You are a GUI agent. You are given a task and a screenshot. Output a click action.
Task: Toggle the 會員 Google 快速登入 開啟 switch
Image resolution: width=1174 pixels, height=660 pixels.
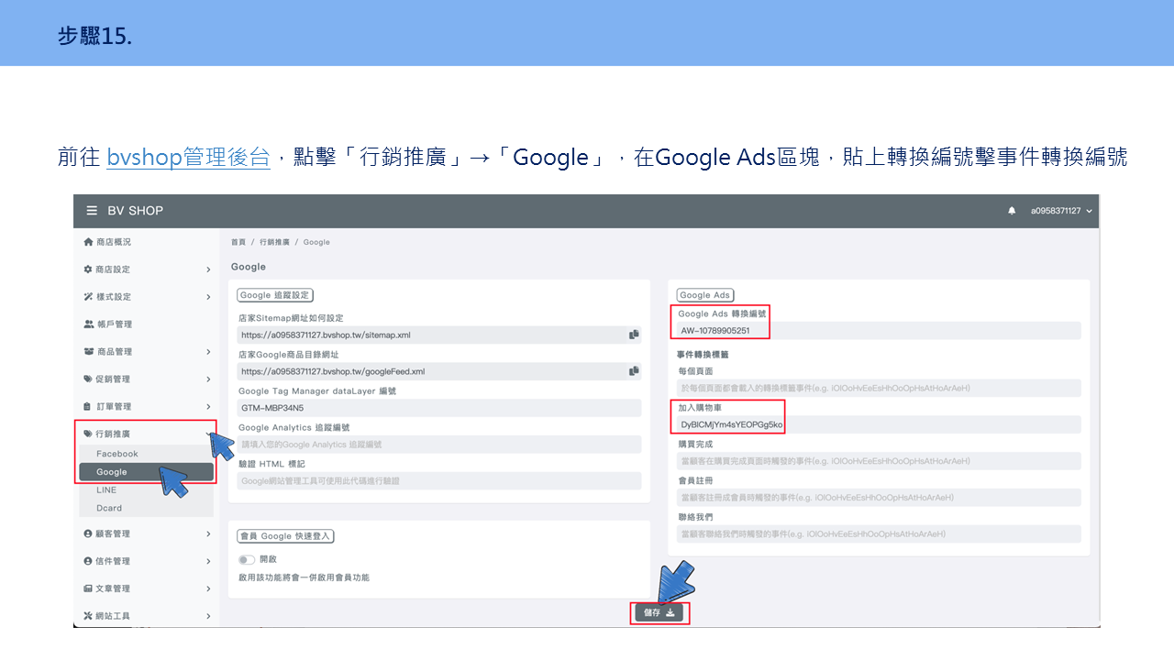(x=246, y=559)
